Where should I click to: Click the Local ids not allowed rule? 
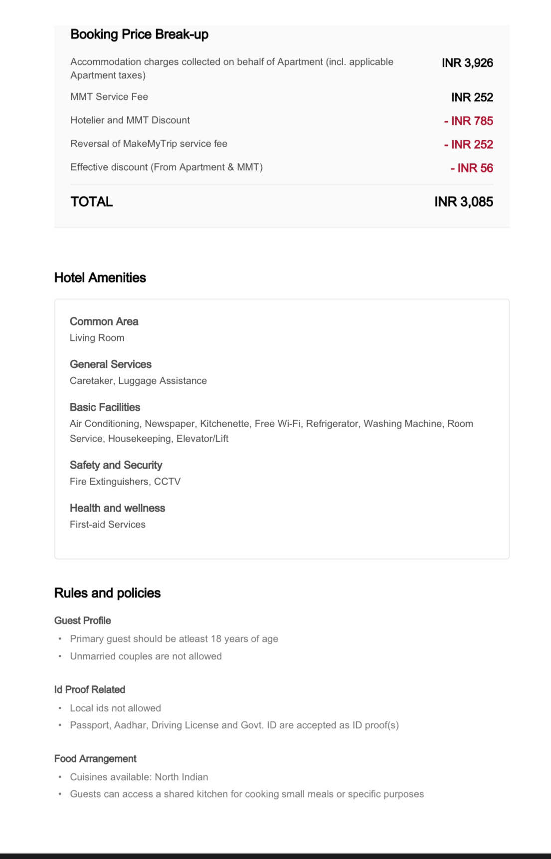coord(115,708)
